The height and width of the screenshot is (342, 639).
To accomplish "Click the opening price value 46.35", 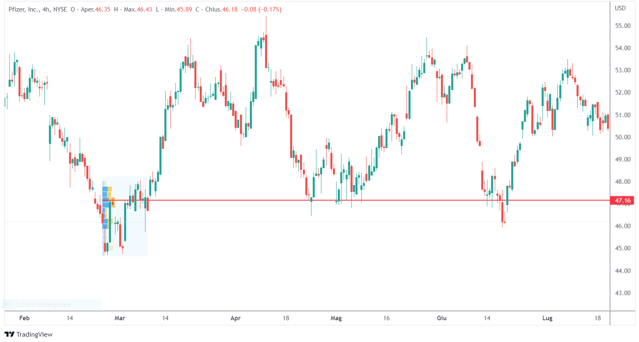I will (x=103, y=9).
